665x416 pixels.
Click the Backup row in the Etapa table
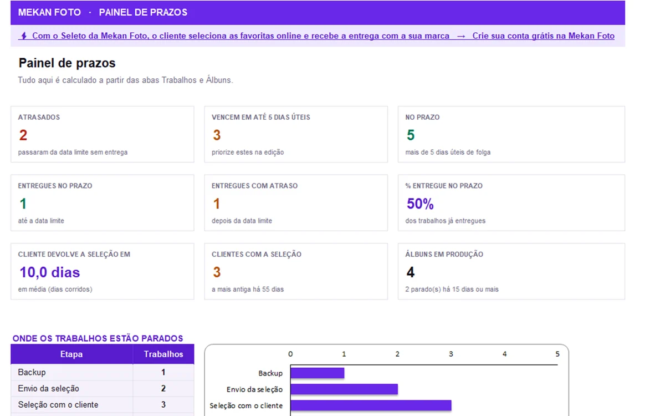[103, 372]
